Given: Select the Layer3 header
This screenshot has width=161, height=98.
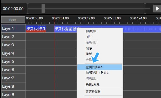Looking at the screenshot, I should [x=13, y=45].
